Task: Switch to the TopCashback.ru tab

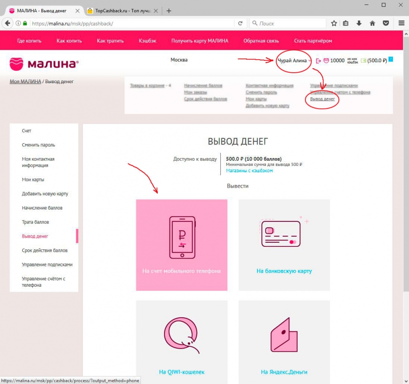Action: pos(123,11)
